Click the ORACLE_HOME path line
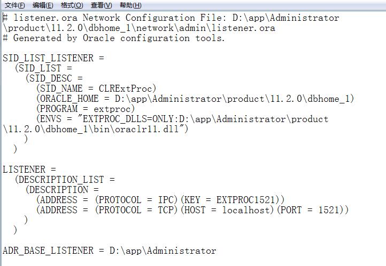386x266 pixels. [195, 99]
